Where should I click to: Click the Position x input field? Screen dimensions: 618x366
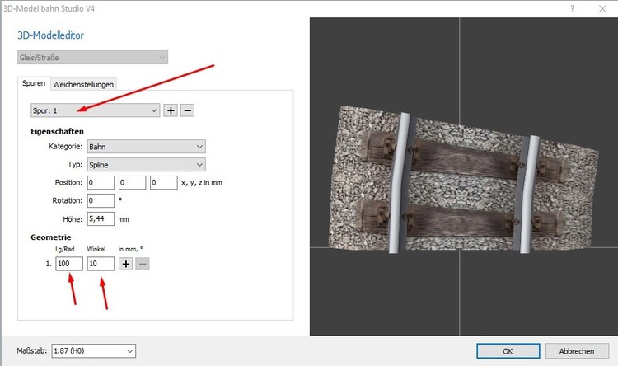pos(101,183)
